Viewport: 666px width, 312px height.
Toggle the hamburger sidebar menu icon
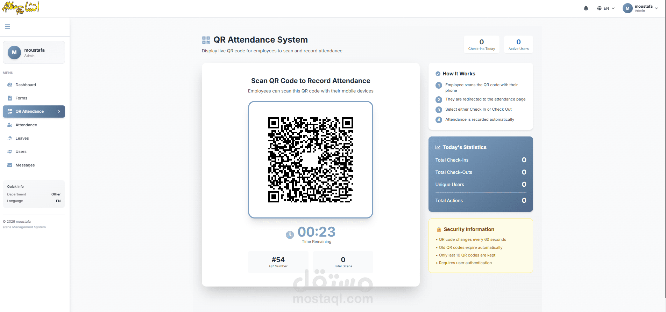pos(8,27)
